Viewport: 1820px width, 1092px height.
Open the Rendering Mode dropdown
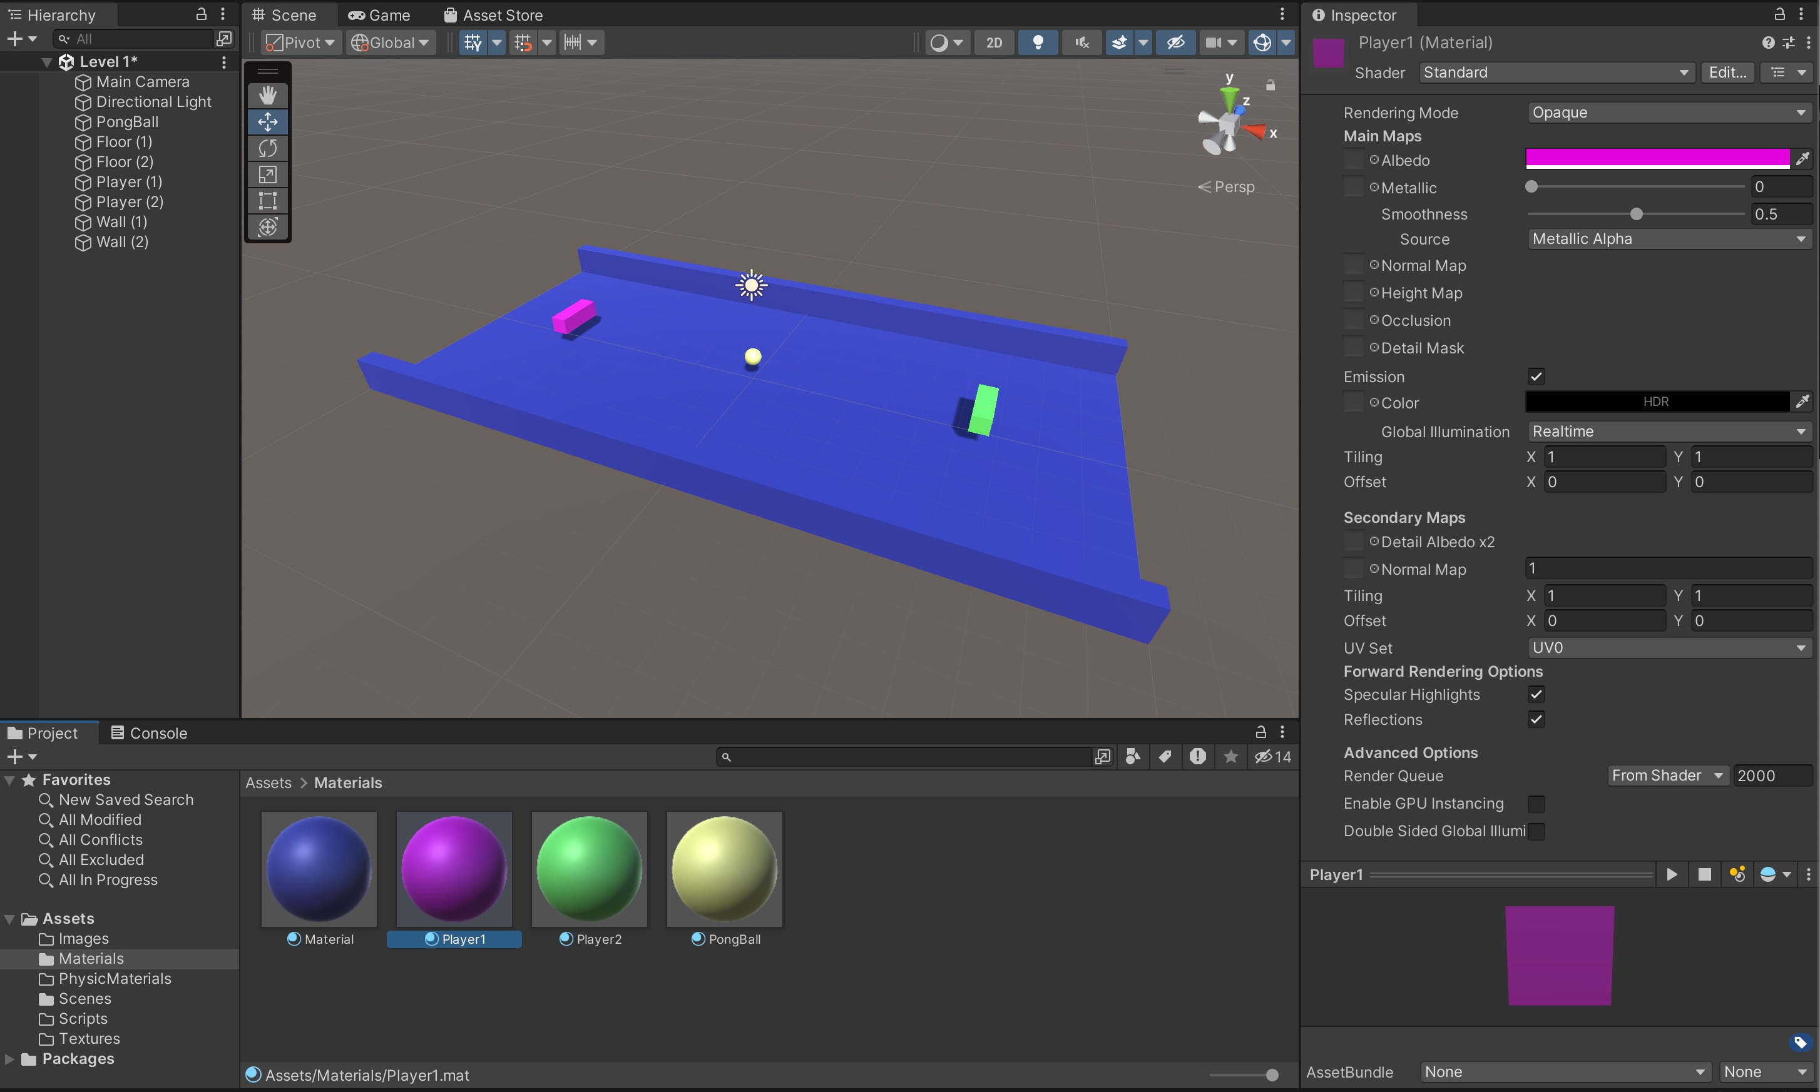click(x=1669, y=113)
